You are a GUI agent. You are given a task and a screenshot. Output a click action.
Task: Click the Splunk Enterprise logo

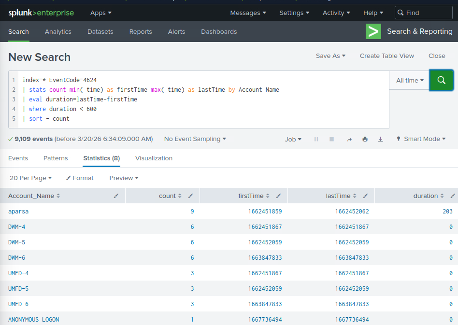[41, 13]
